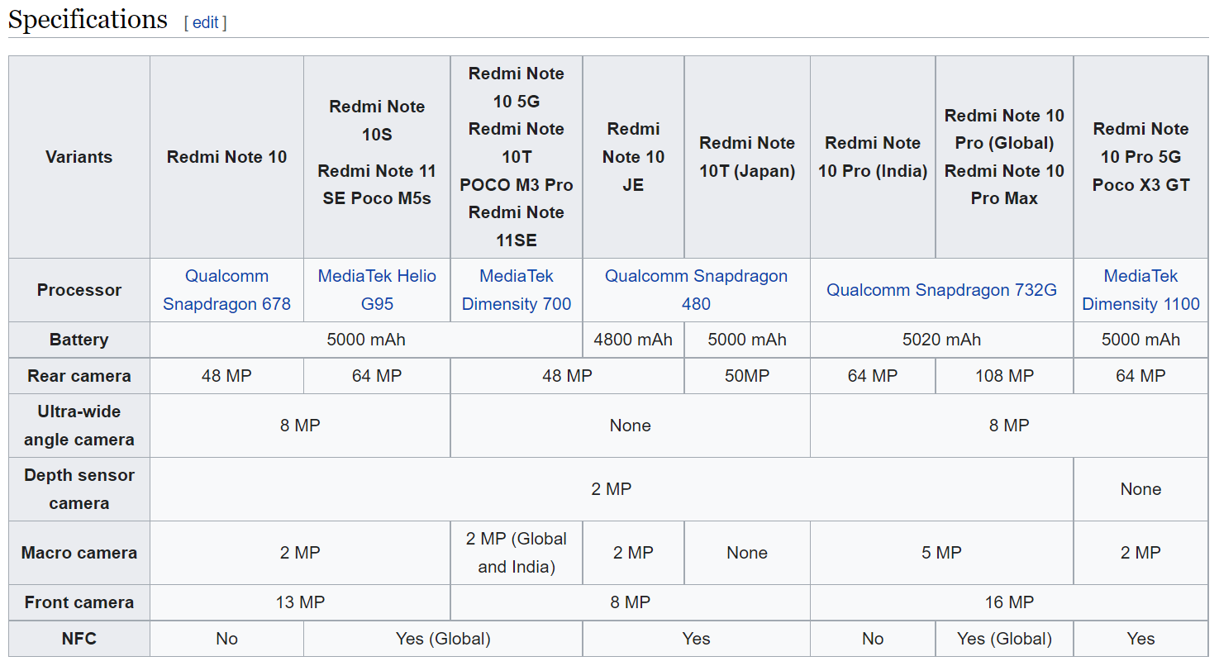The height and width of the screenshot is (666, 1219).
Task: Open the Qualcomm Snapdragon 732G link
Action: click(940, 290)
